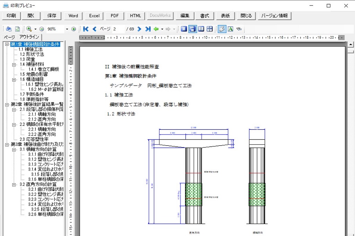Viewport: 355px width, 236px height.
Task: Collapse the 1.6 構造細目 node
Action: click(x=14, y=79)
